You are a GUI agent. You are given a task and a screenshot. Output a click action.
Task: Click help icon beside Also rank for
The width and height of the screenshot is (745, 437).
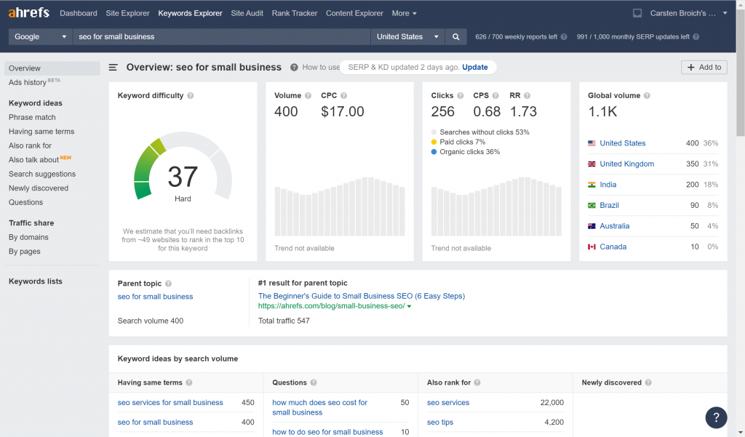click(477, 382)
